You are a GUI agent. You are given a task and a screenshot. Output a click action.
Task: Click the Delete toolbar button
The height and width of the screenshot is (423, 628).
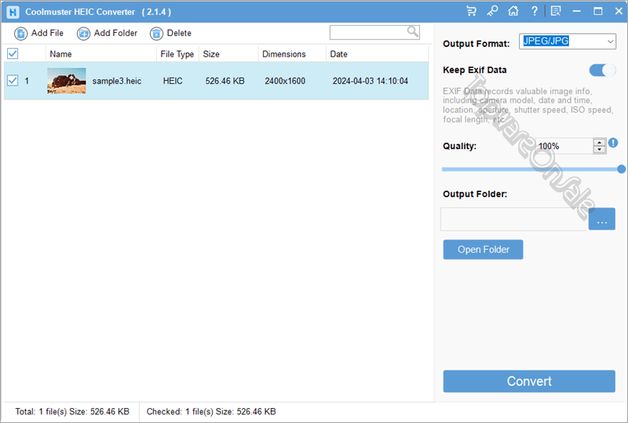click(x=170, y=33)
